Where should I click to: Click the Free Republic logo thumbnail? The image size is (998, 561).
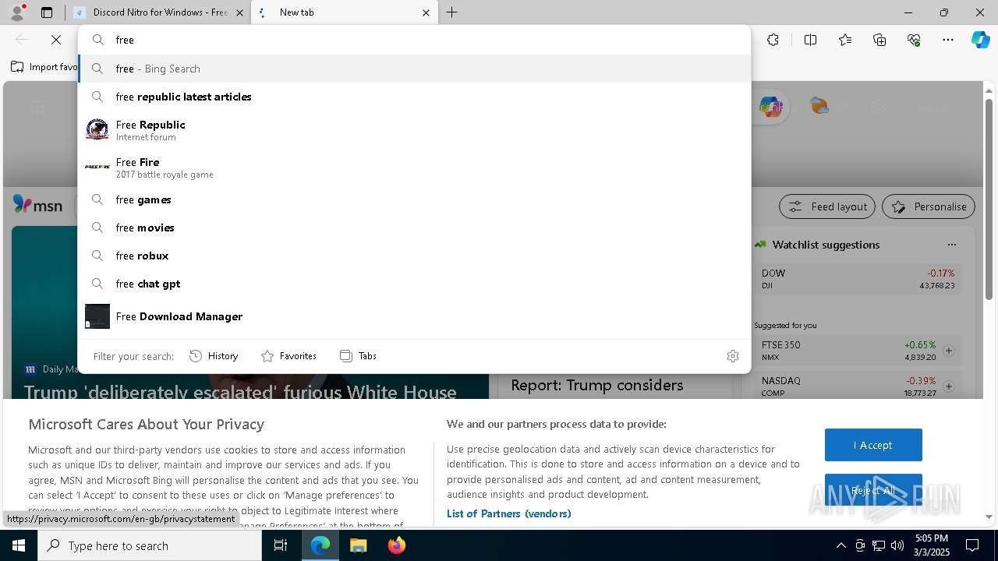(97, 129)
